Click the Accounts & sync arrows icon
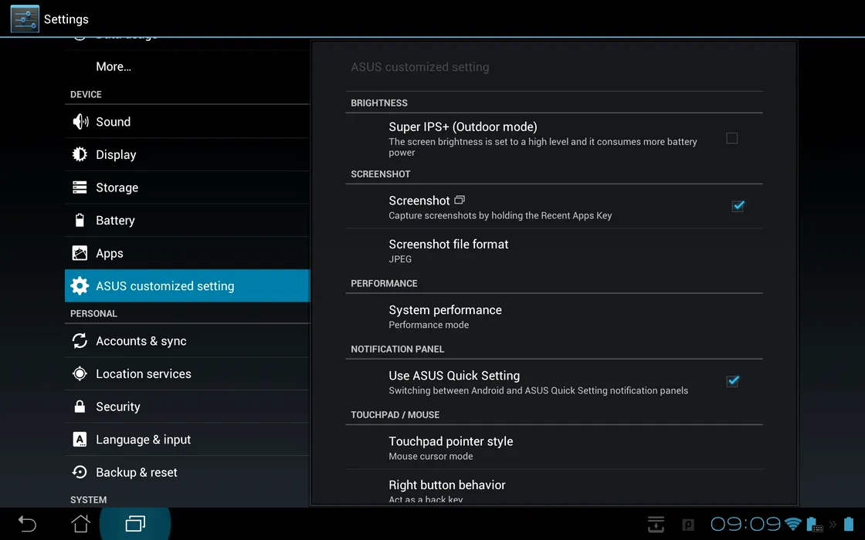The height and width of the screenshot is (540, 865). 80,340
